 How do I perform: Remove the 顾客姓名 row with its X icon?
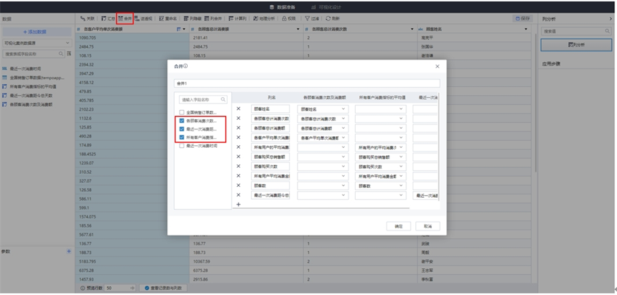pyautogui.click(x=239, y=109)
